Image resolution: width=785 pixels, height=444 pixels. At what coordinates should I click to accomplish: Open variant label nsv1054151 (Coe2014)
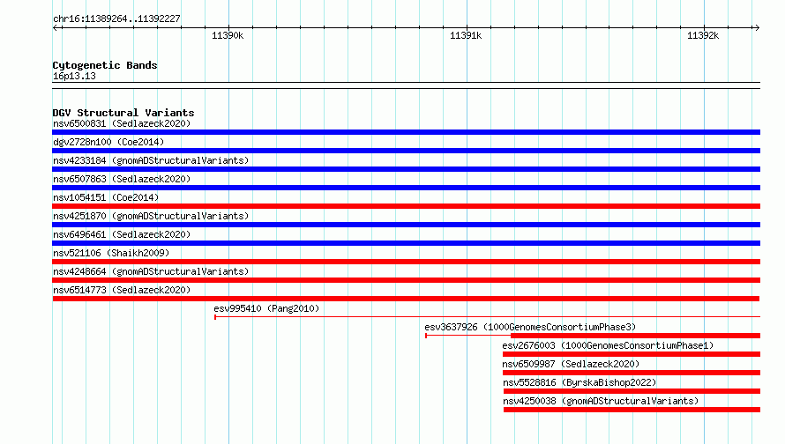point(106,197)
